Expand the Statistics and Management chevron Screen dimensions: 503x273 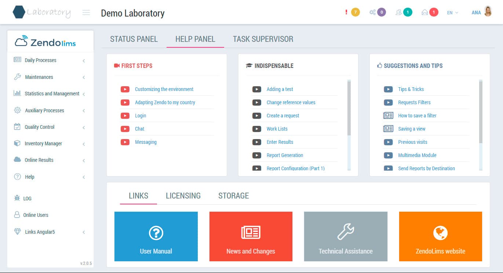84,94
